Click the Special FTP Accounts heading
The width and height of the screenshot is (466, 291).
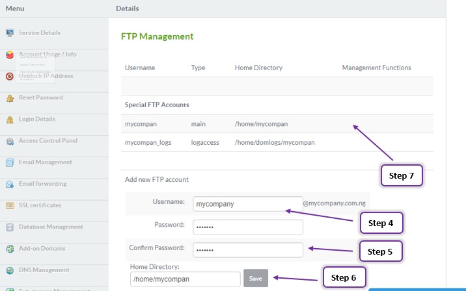pyautogui.click(x=157, y=105)
